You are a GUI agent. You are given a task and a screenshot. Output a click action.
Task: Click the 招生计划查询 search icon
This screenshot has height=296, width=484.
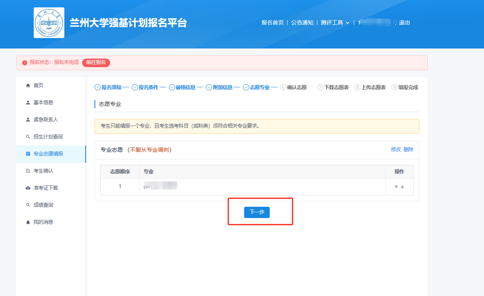click(28, 137)
